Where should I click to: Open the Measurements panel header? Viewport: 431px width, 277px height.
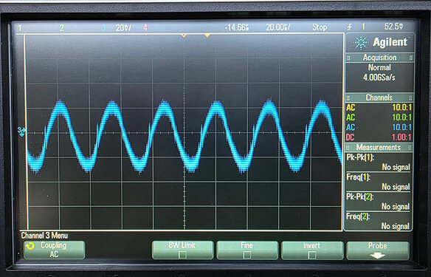[379, 148]
